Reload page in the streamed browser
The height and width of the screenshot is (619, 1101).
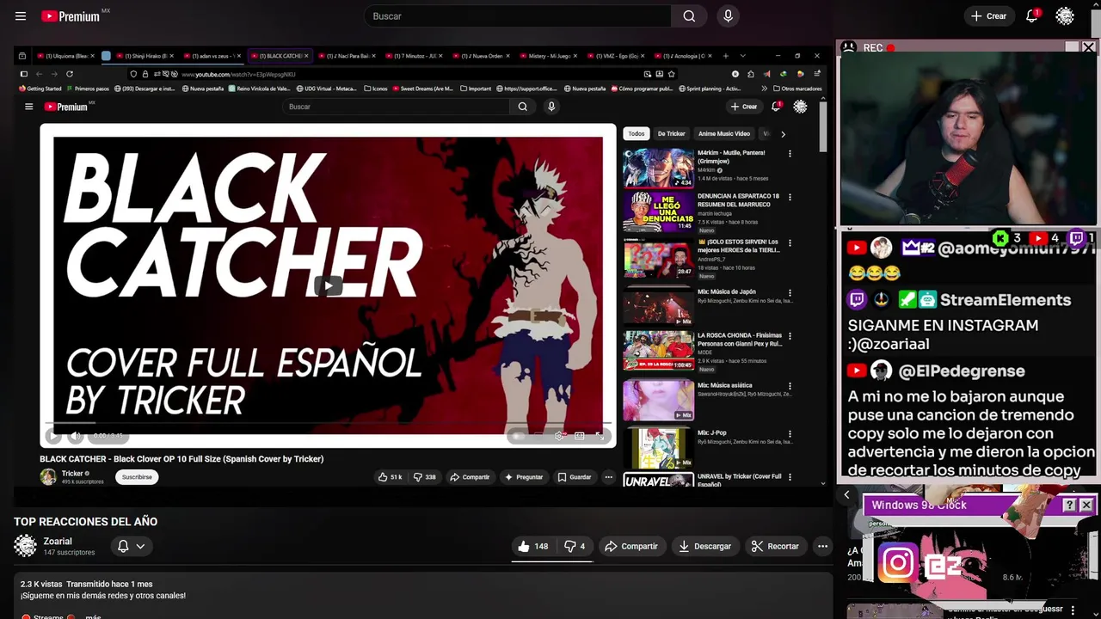click(x=70, y=74)
